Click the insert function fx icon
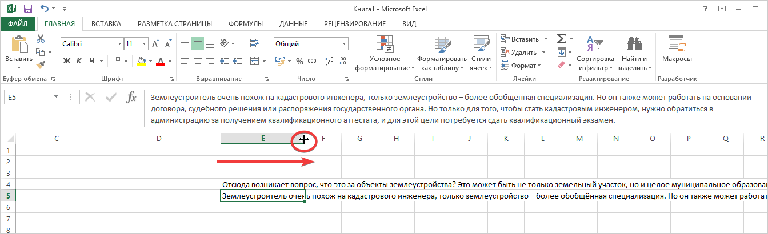768x234 pixels. click(131, 97)
